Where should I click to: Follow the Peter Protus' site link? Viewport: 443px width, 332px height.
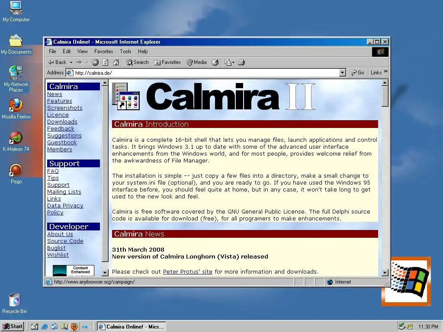pos(188,272)
